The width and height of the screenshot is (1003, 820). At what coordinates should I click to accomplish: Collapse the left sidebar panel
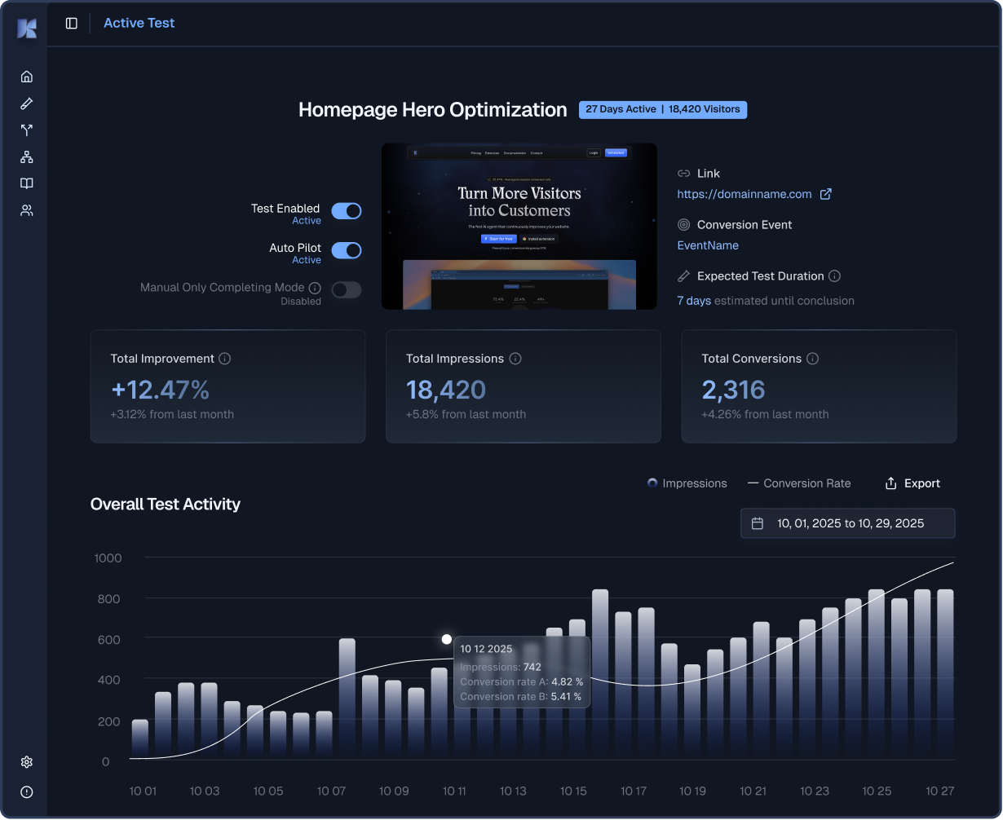[x=72, y=23]
